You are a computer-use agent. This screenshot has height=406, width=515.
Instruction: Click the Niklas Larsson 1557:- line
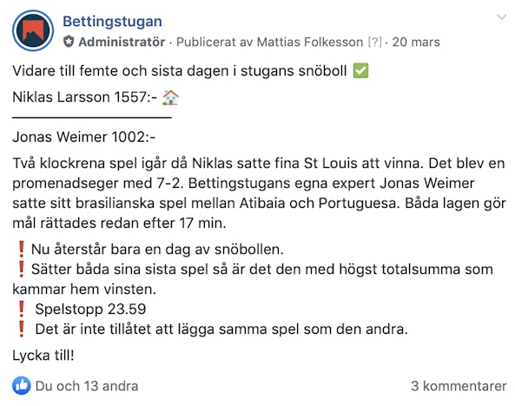pos(96,97)
